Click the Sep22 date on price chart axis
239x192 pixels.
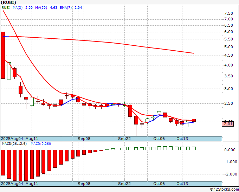tap(124, 139)
